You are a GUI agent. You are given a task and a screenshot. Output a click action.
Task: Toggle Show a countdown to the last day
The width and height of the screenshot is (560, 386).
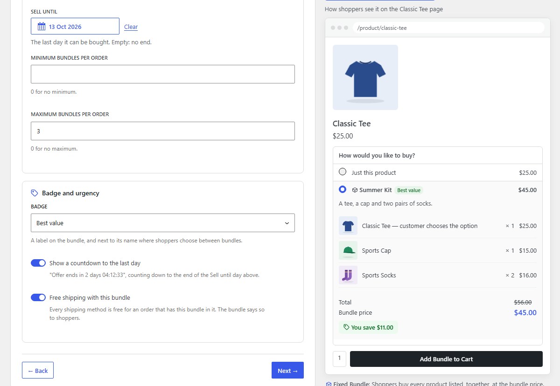point(38,263)
